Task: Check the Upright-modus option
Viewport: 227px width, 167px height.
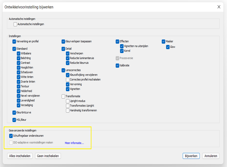Action: click(x=68, y=101)
